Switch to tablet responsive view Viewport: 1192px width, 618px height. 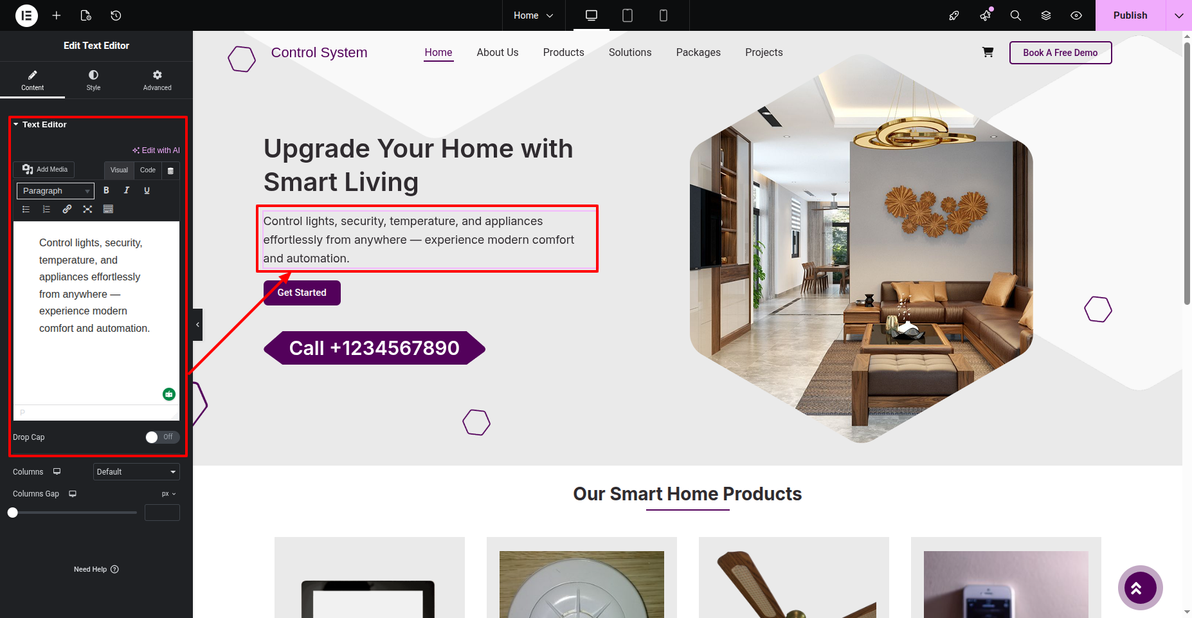coord(628,15)
